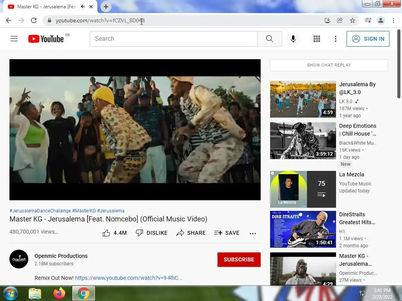The height and width of the screenshot is (301, 402).
Task: Open more actions ellipsis under video
Action: [x=253, y=233]
